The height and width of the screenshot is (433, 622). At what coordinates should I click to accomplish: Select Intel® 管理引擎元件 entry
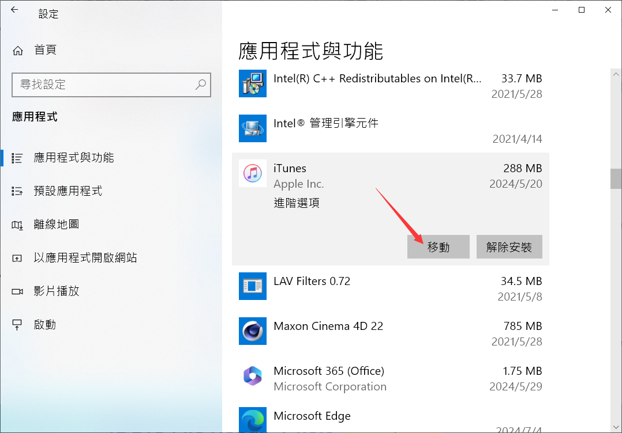click(390, 130)
